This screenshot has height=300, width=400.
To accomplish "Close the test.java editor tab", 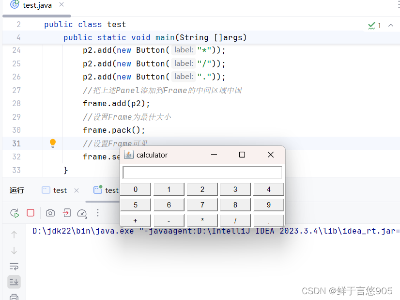I will [62, 4].
